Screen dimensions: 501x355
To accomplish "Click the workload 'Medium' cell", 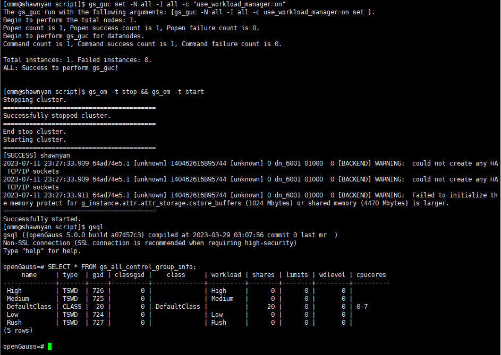I will [x=223, y=299].
